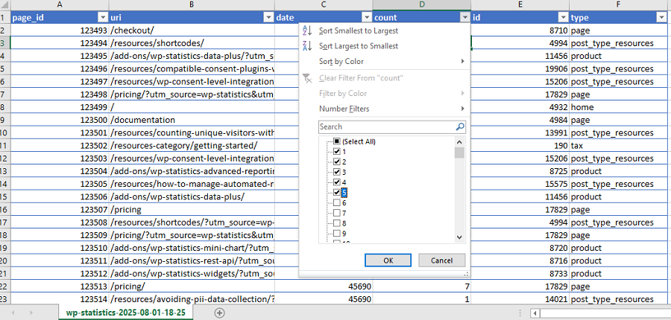Image resolution: width=671 pixels, height=320 pixels.
Task: Select the wp-statistics-2025-08-01-18-25 sheet tab
Action: pos(125,313)
